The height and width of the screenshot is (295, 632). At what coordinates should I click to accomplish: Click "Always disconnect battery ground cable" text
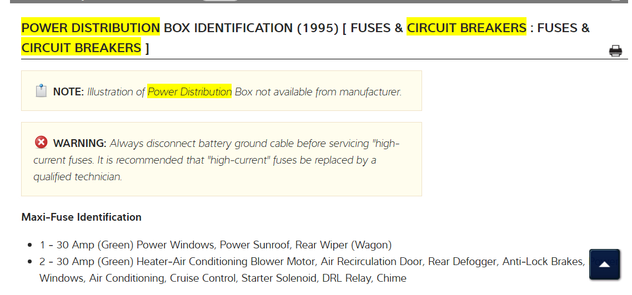click(202, 144)
